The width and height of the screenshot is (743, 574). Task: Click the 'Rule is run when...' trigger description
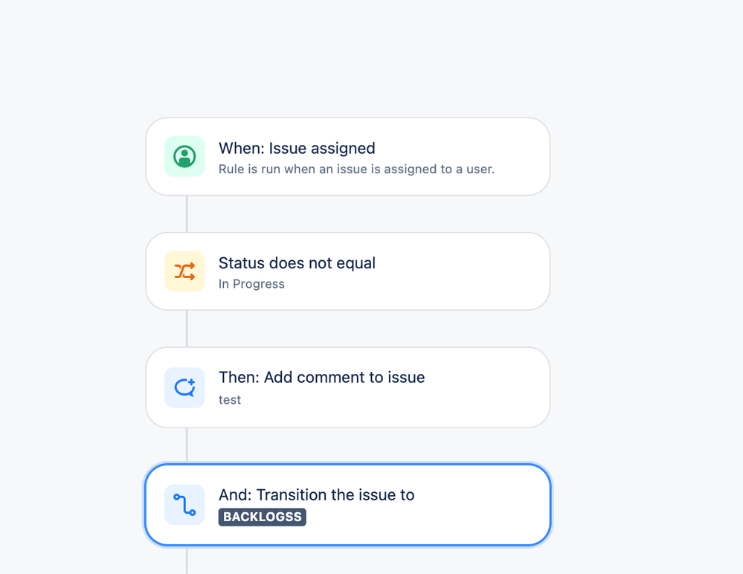tap(356, 170)
